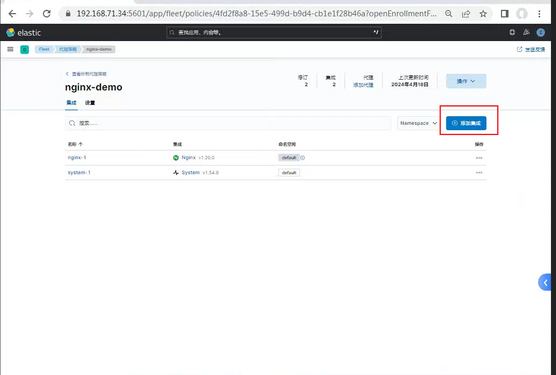Open the actions menu for the system-1 row

[479, 172]
